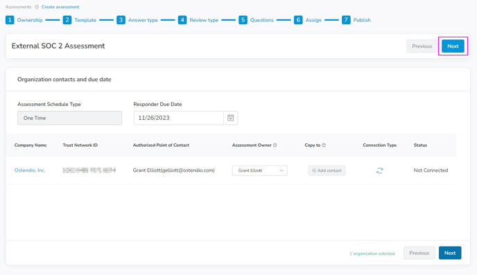Click the Grant Elliott(gelliott@ostendio.com) contact text

[174, 170]
